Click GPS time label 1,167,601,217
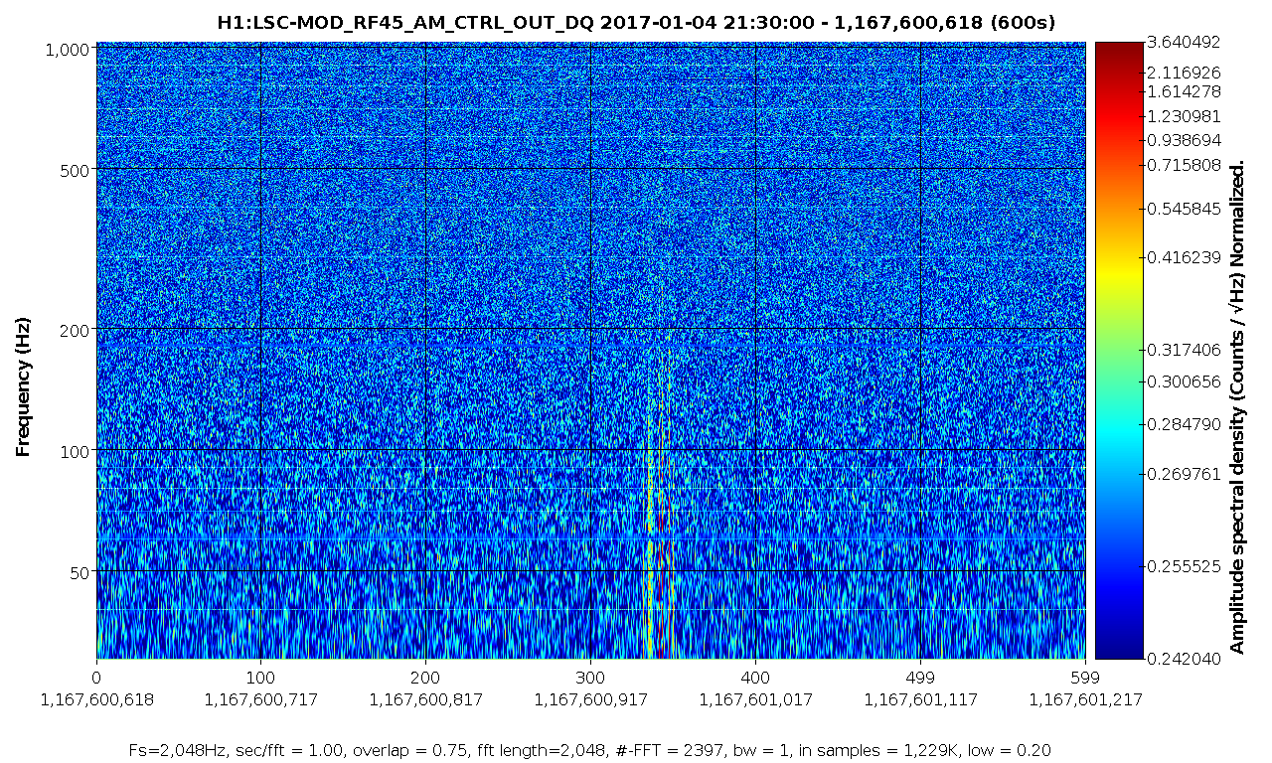 tap(1085, 699)
